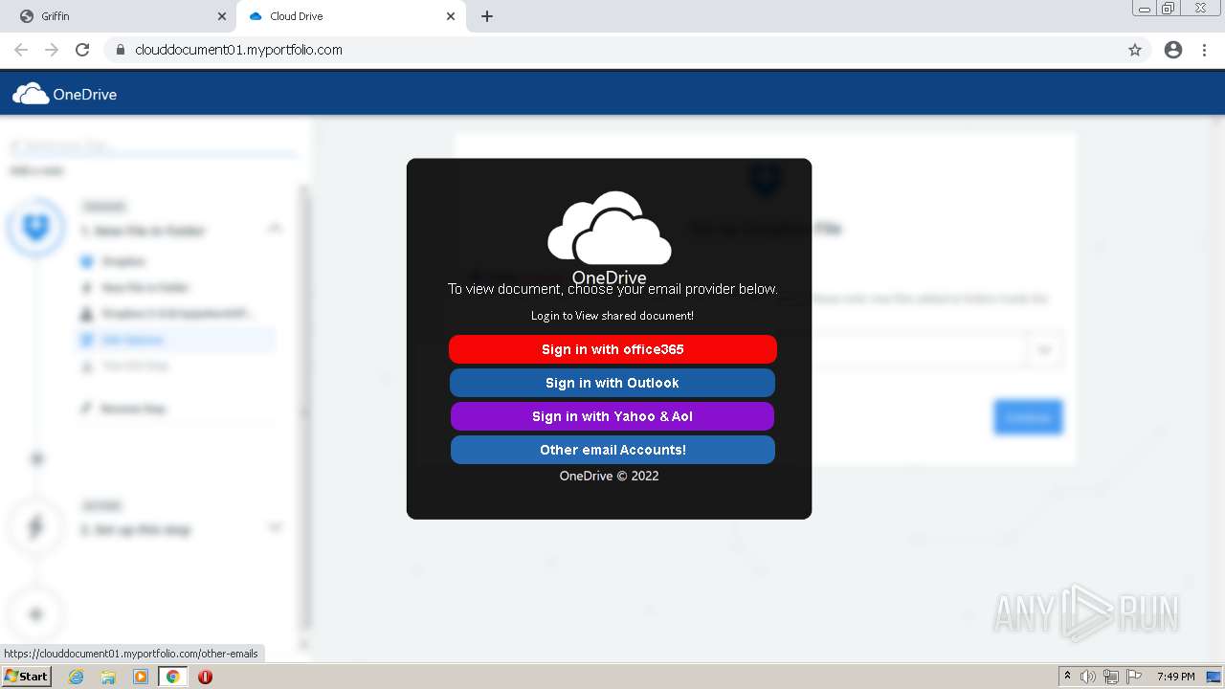The height and width of the screenshot is (689, 1225).
Task: Click the address bar URL
Action: 238,50
